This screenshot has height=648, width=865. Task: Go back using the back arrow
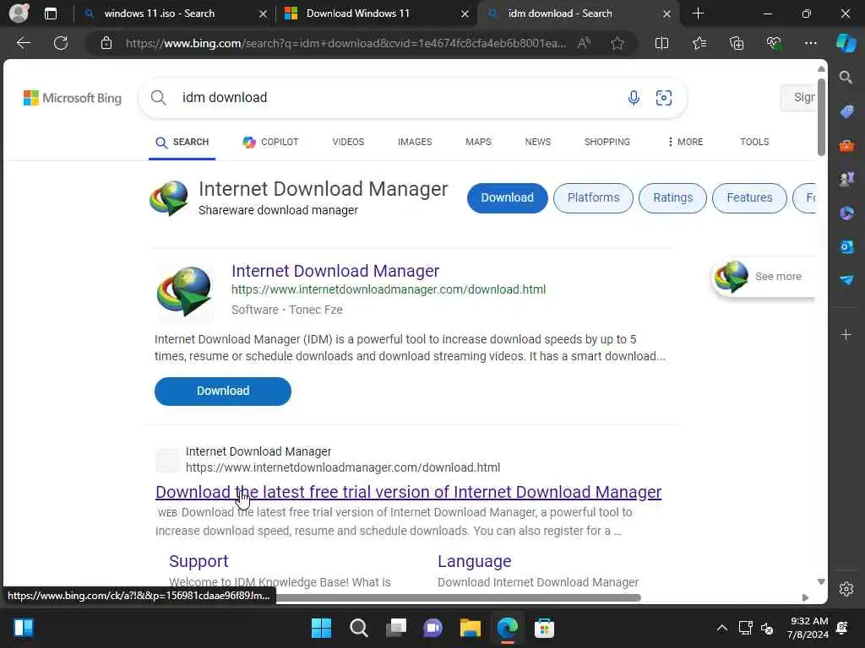[x=23, y=43]
